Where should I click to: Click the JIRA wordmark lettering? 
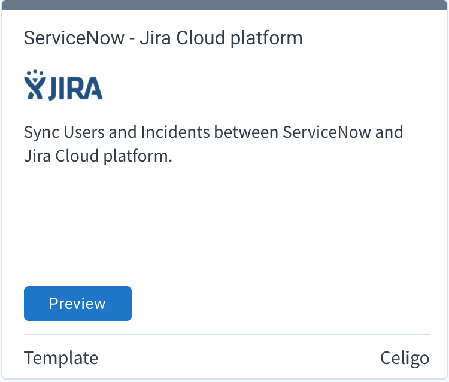point(75,89)
